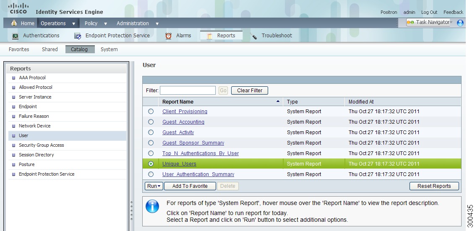Click the AAA Protocol bullet icon
This screenshot has height=231, width=475.
coord(13,78)
